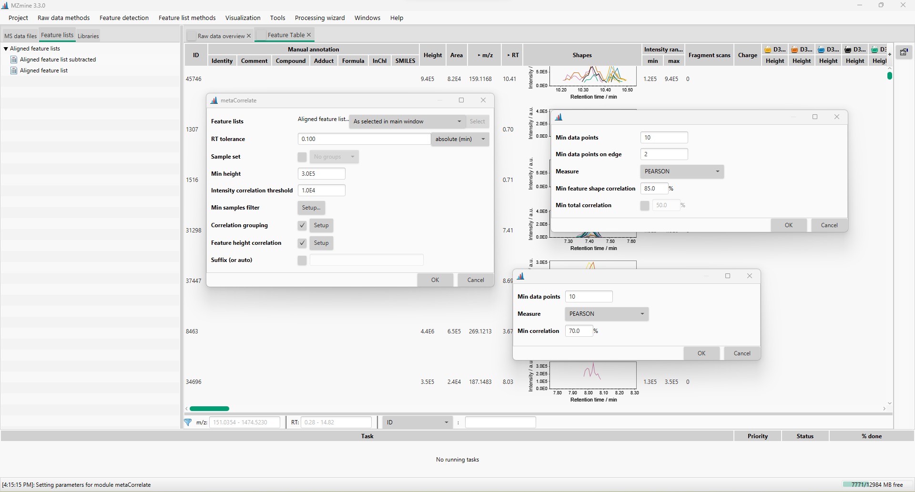Uncheck the Correlation grouping option

pos(302,225)
